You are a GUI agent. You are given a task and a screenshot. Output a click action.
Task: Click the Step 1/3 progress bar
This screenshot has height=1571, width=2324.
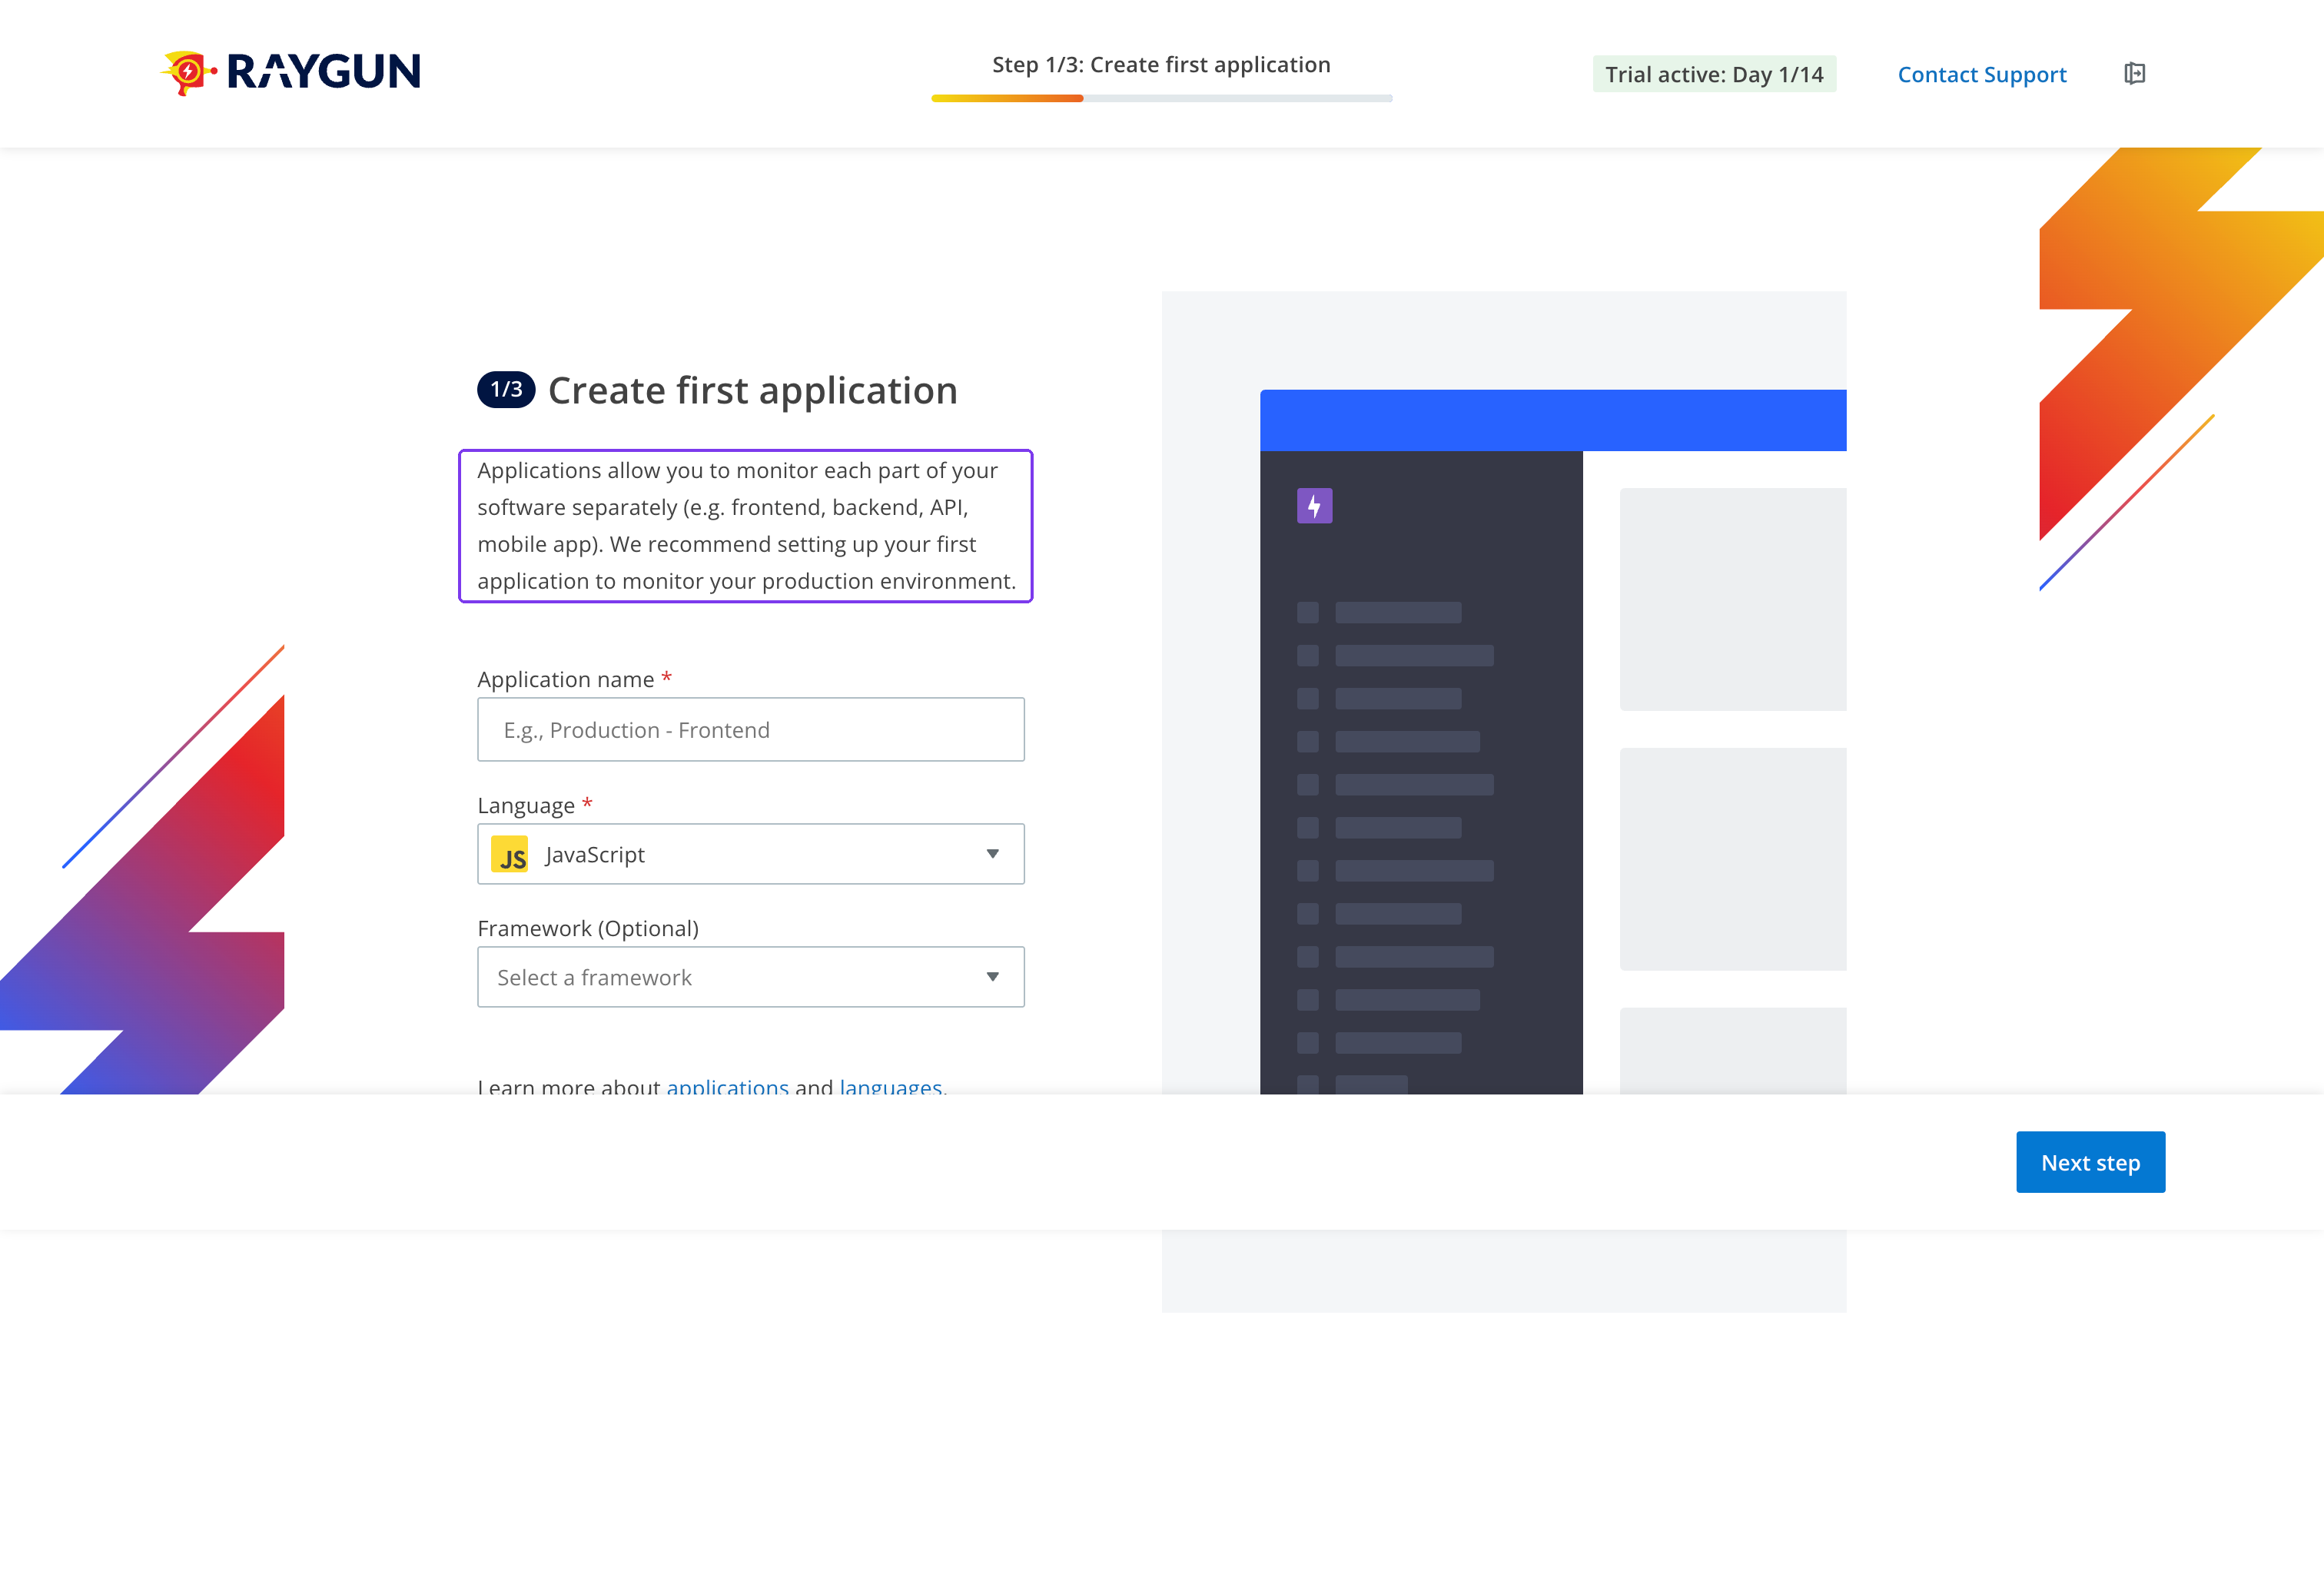[x=1161, y=98]
